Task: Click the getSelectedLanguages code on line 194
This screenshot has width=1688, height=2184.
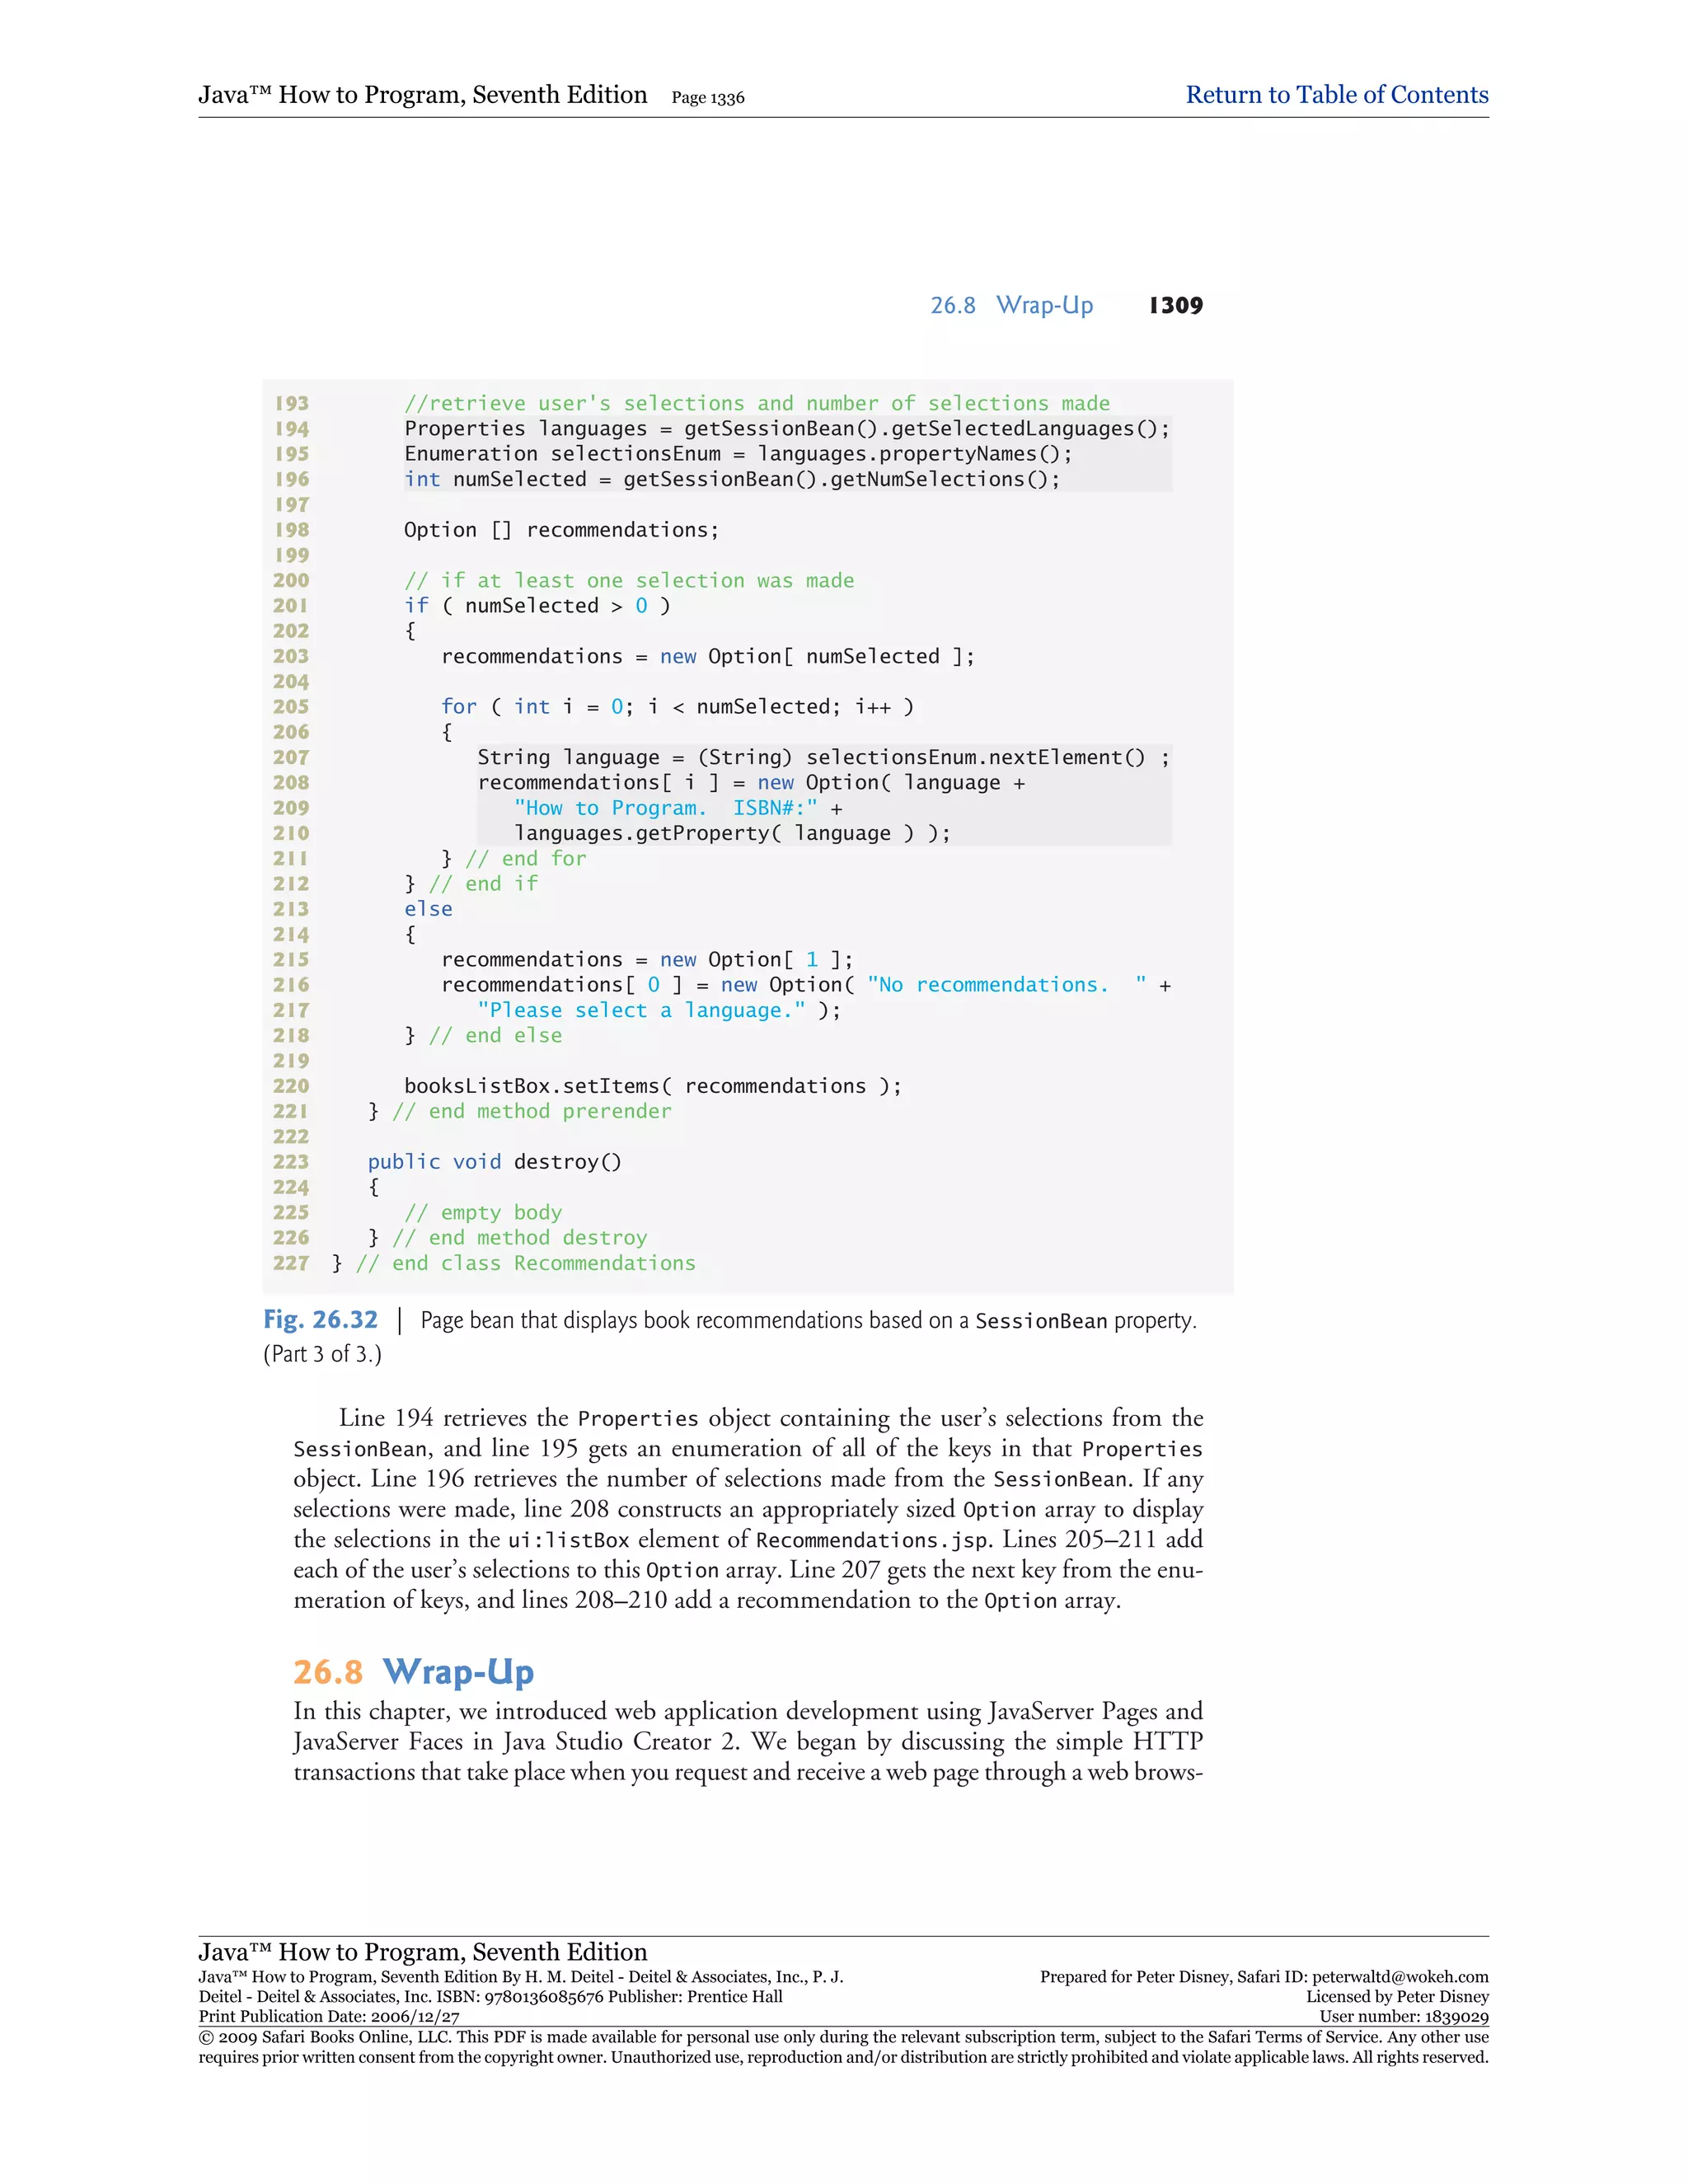Action: (x=1014, y=428)
